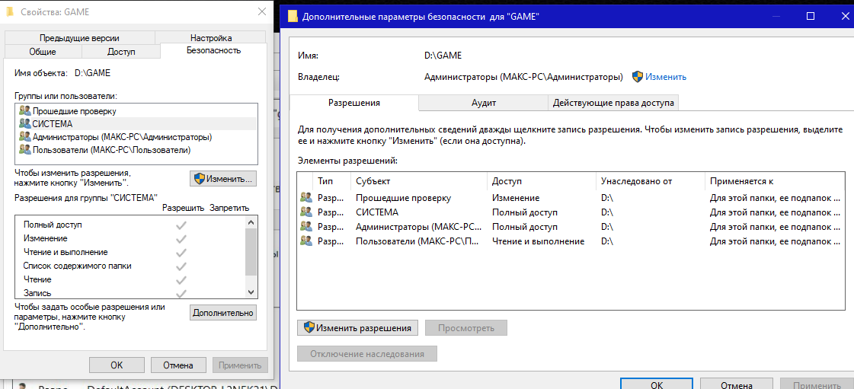854x389 pixels.
Task: Click folder icon in GAME properties title bar
Action: tap(11, 11)
